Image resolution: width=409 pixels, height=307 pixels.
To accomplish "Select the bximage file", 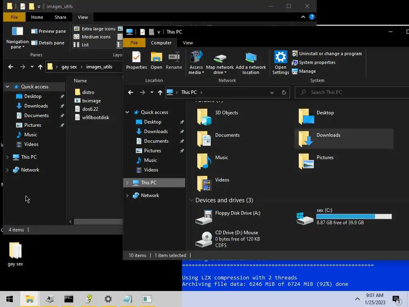I will pos(87,100).
